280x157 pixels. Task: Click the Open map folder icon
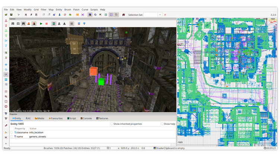6,15
